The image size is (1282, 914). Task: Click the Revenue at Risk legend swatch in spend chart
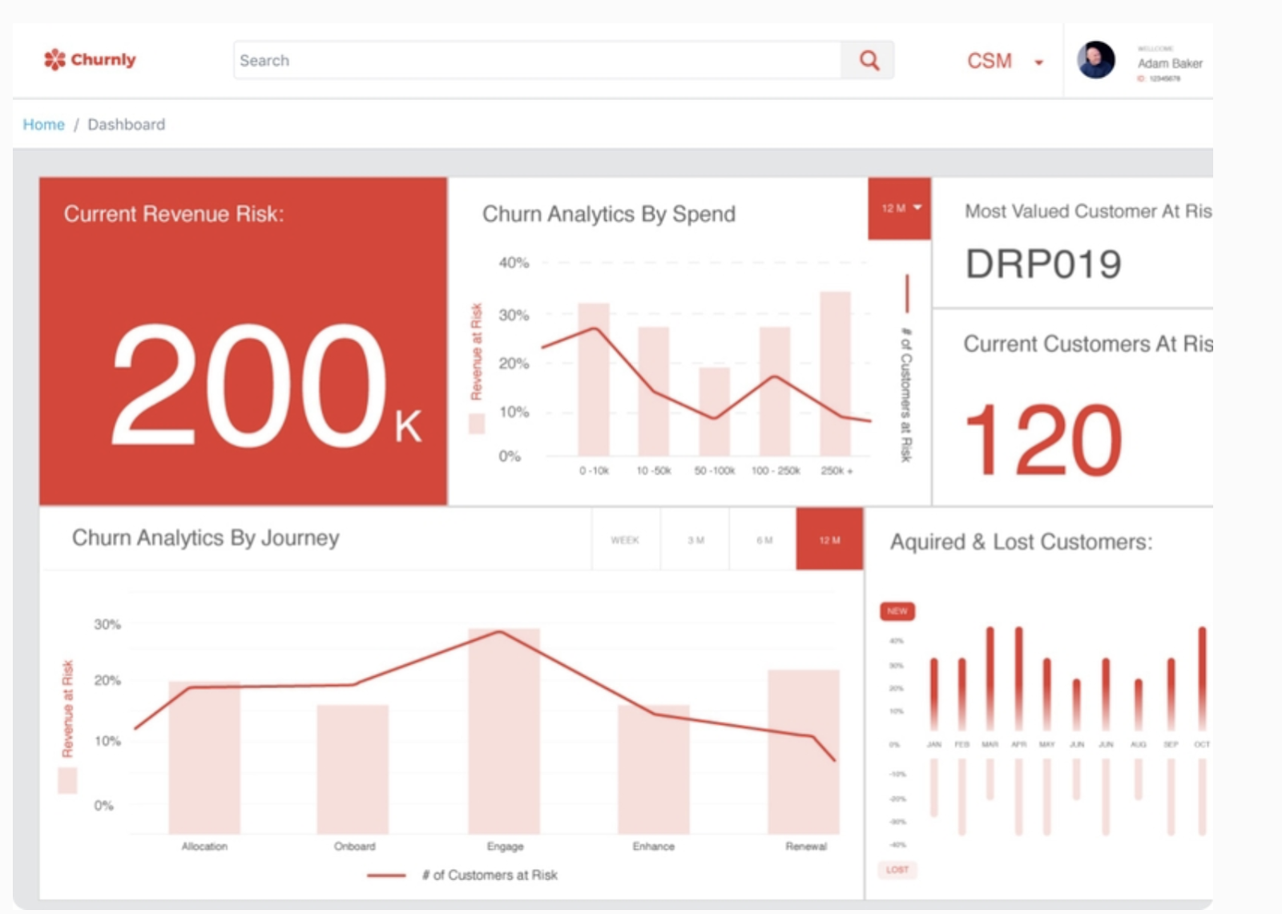(477, 424)
